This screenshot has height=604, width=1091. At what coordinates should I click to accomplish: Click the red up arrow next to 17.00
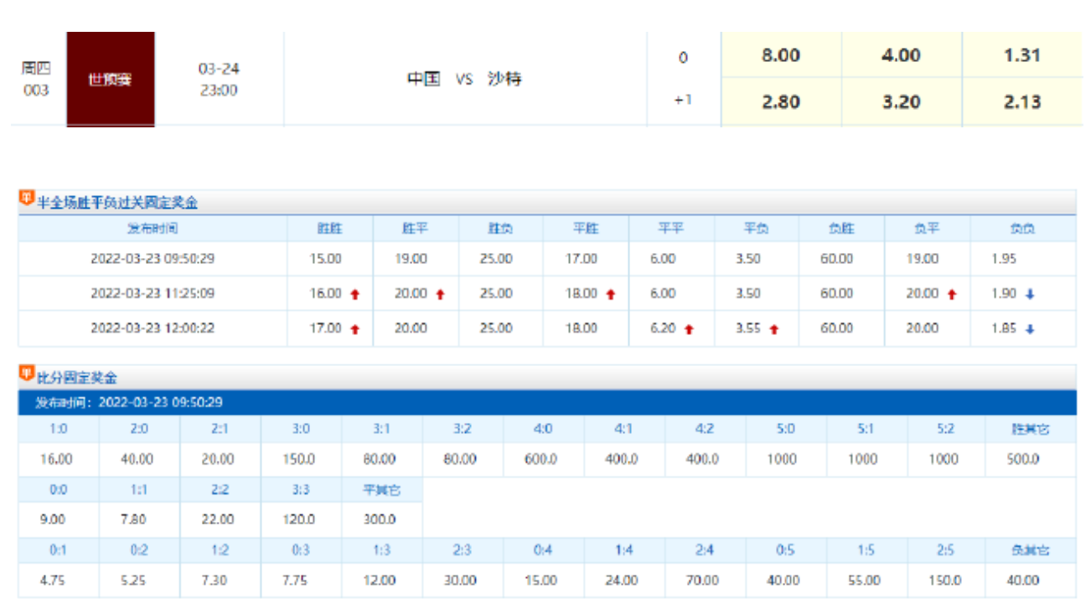click(x=354, y=329)
